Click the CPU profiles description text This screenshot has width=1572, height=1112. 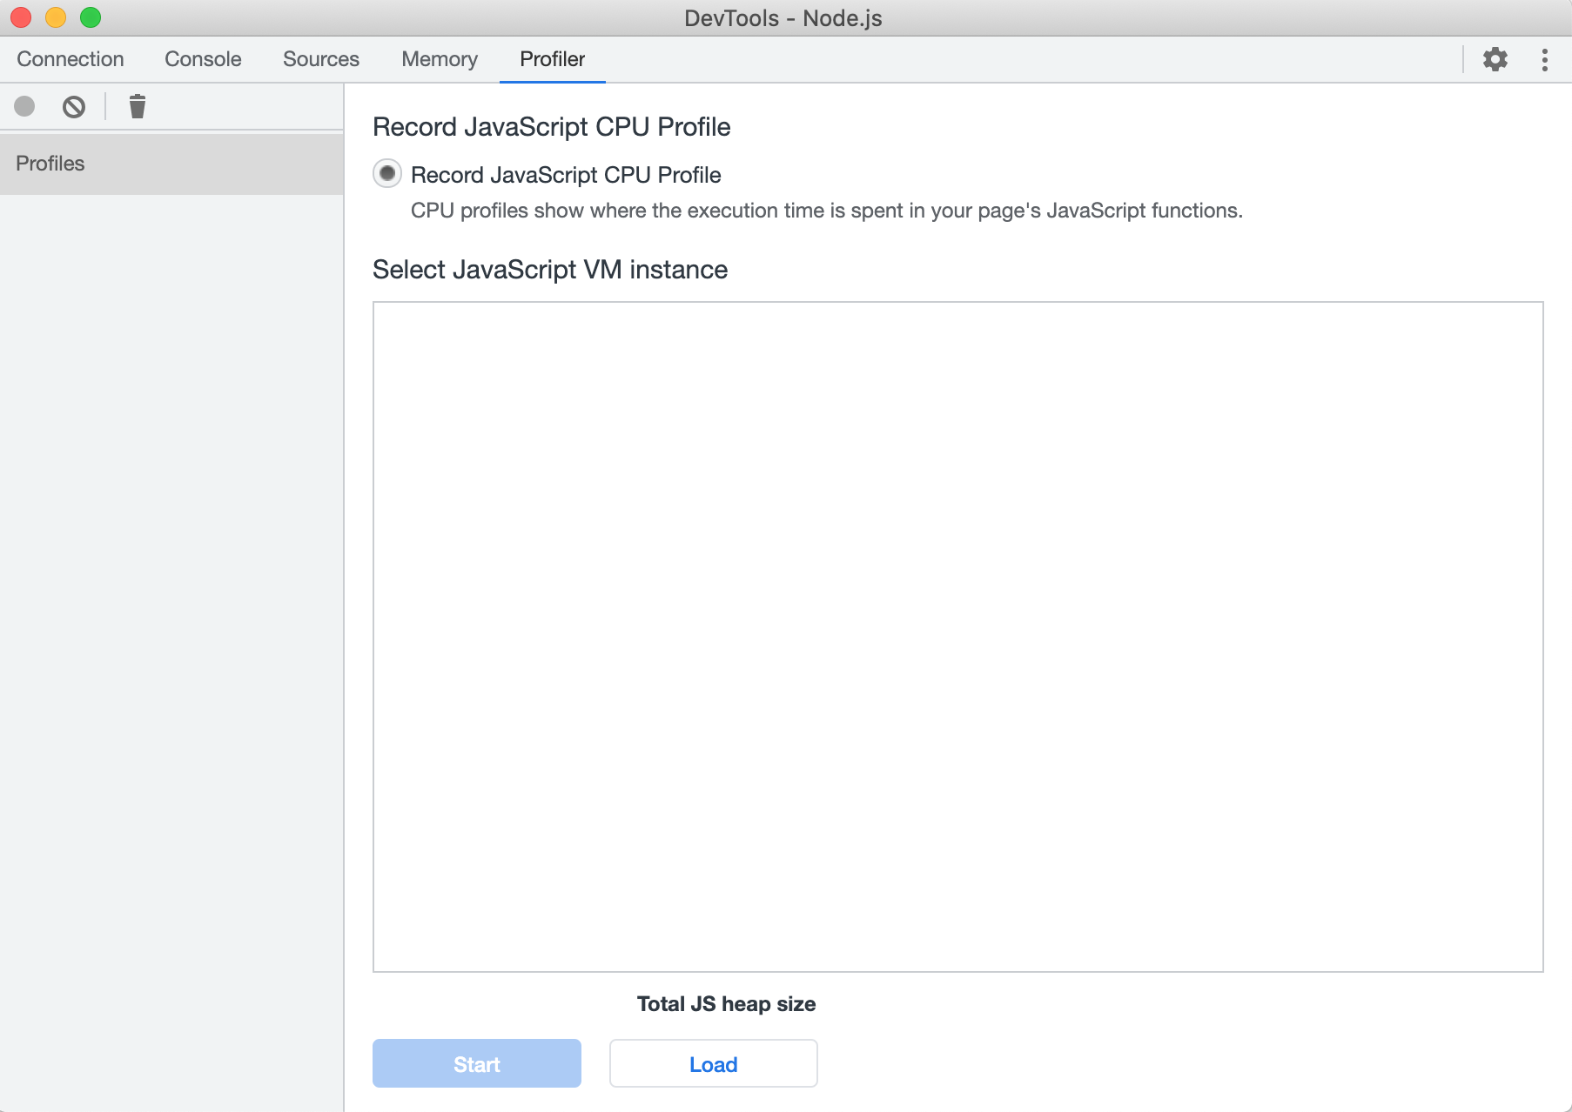(827, 211)
